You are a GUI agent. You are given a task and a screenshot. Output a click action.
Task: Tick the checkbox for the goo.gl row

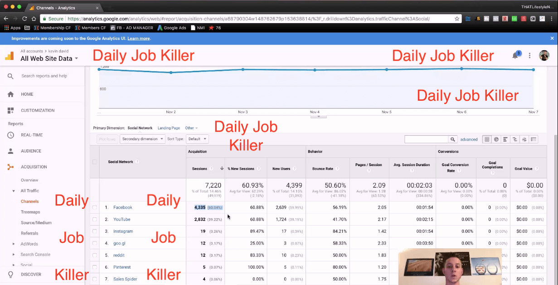(x=95, y=243)
